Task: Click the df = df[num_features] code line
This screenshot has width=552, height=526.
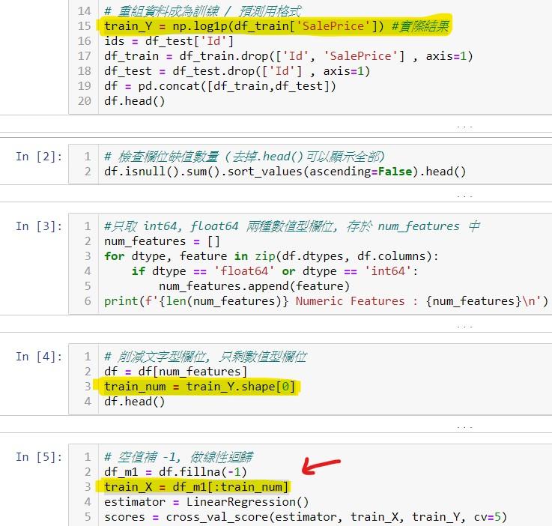Action: click(x=176, y=372)
